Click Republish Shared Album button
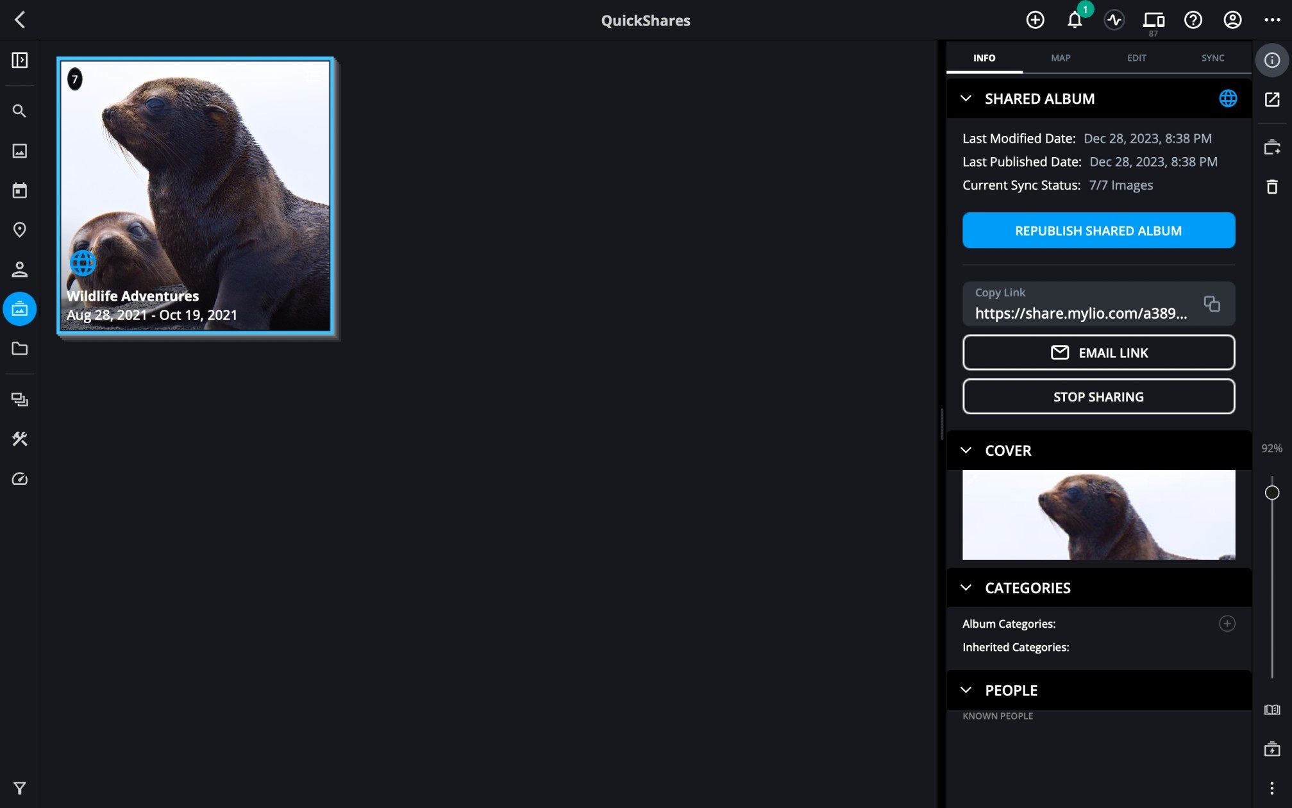Viewport: 1292px width, 808px height. click(1098, 230)
